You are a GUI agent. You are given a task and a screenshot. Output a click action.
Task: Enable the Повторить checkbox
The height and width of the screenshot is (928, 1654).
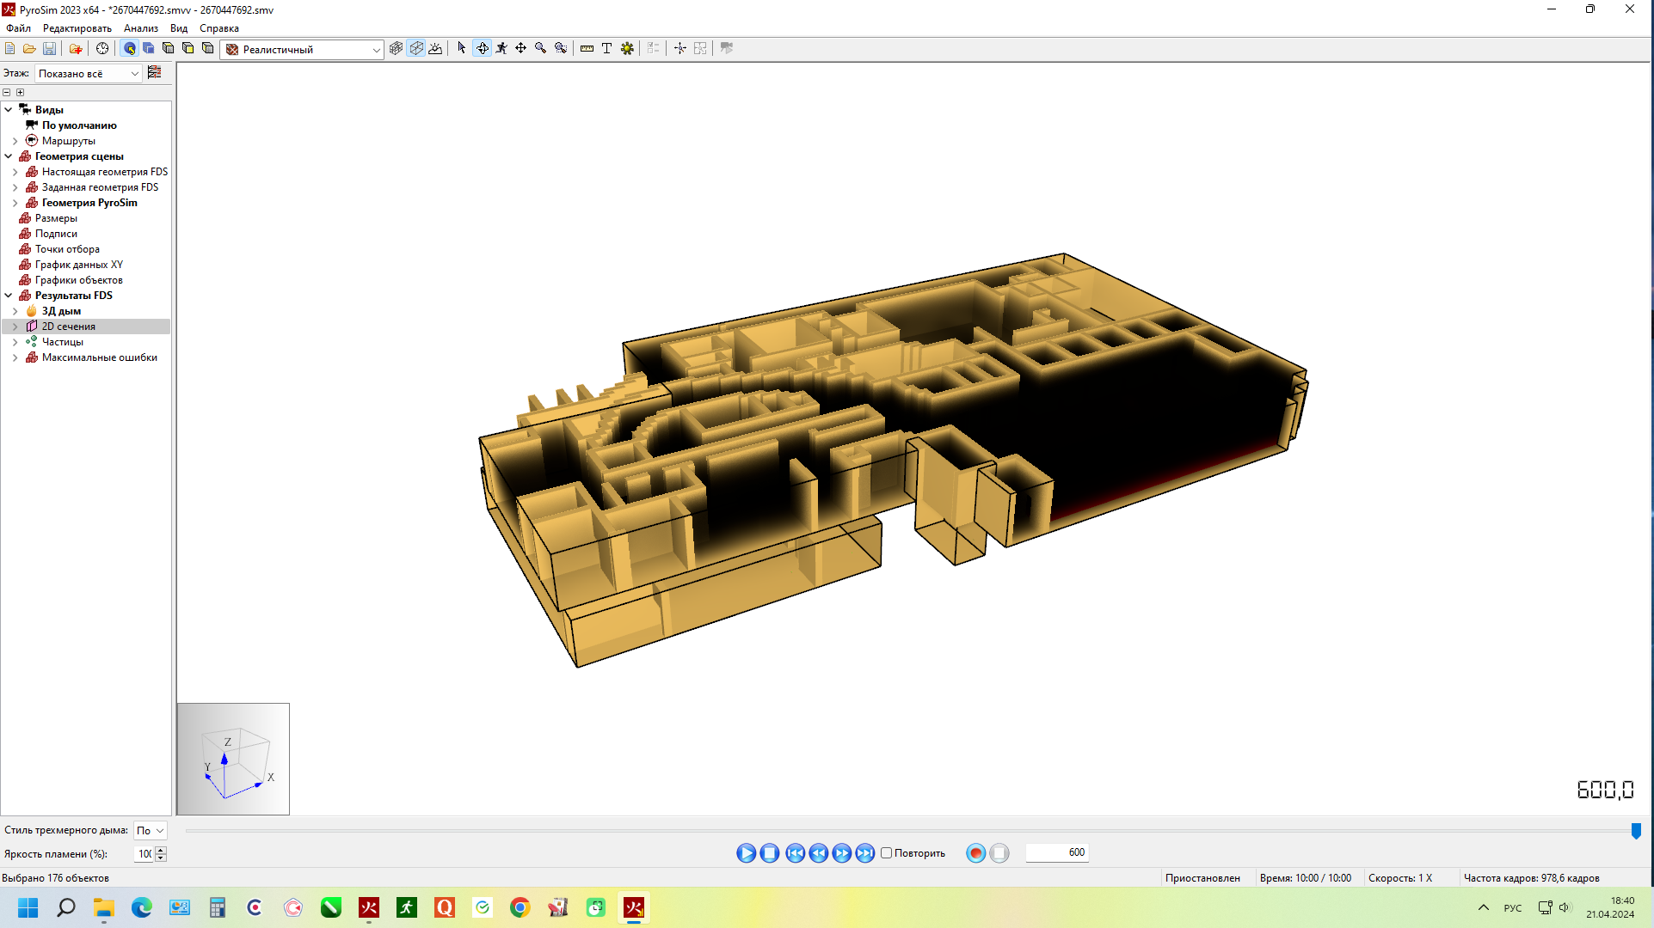(x=886, y=853)
